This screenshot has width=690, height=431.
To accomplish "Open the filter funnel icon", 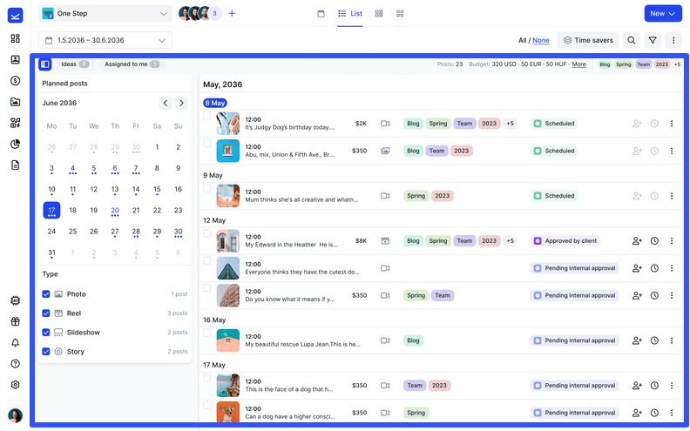I will coord(653,40).
